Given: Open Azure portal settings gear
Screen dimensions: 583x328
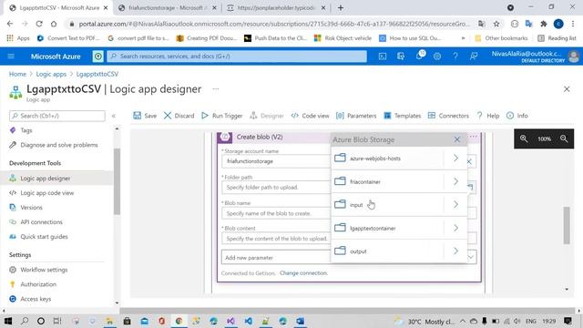Looking at the screenshot, I should (437, 56).
